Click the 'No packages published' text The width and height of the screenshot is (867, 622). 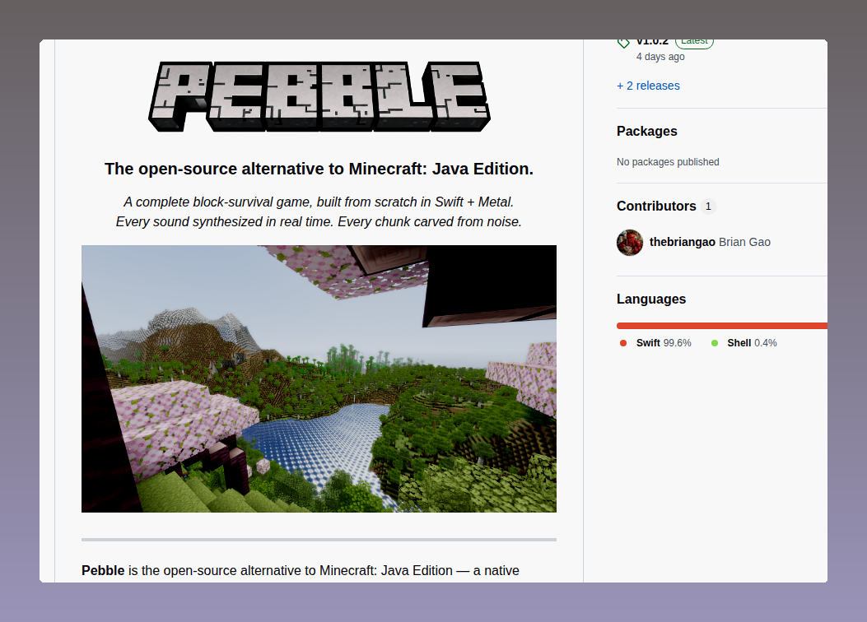click(x=668, y=162)
